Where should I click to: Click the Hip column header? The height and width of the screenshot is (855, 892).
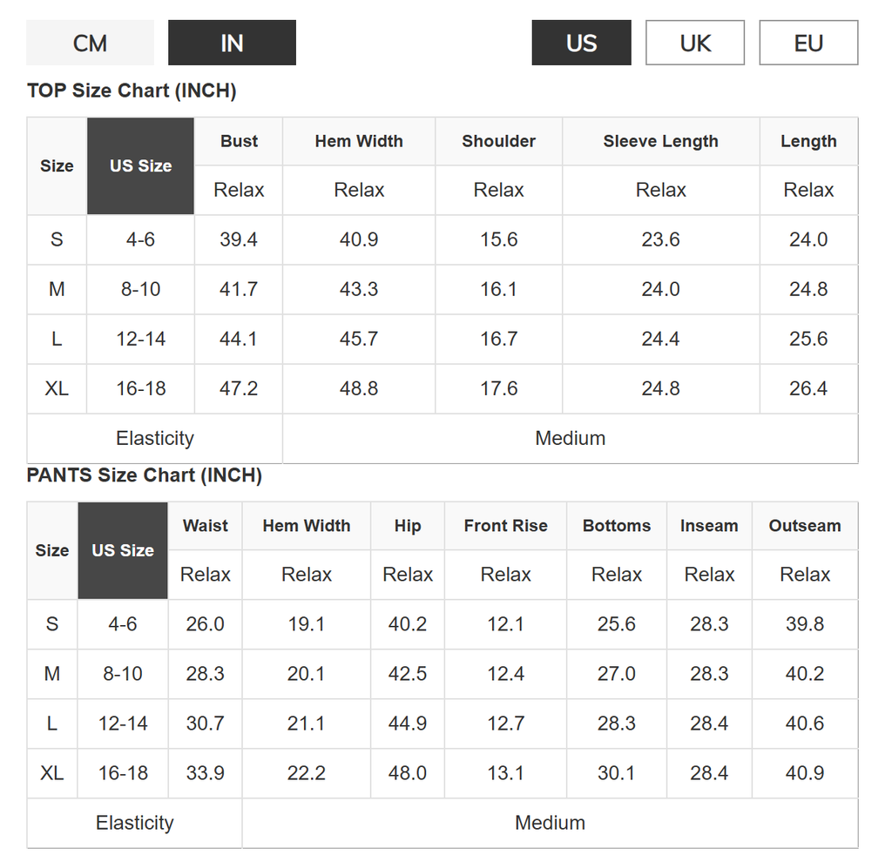(408, 526)
